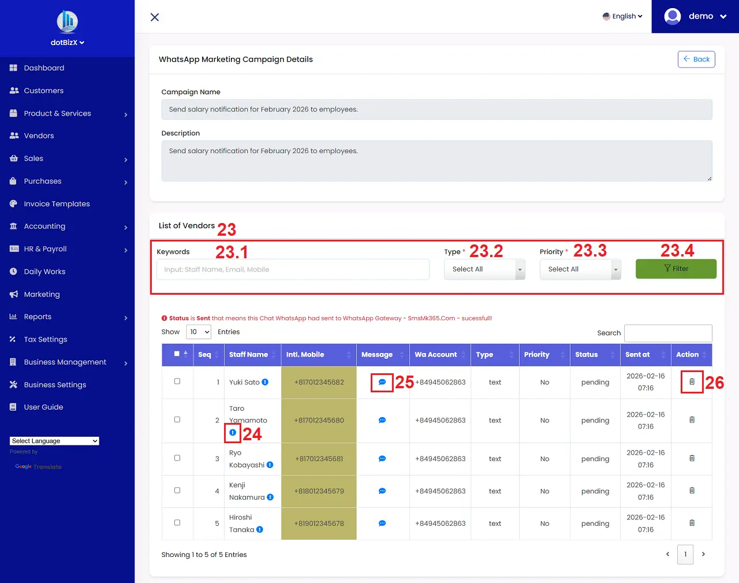Image resolution: width=739 pixels, height=583 pixels.
Task: Change the Show entries count dropdown
Action: pyautogui.click(x=199, y=332)
